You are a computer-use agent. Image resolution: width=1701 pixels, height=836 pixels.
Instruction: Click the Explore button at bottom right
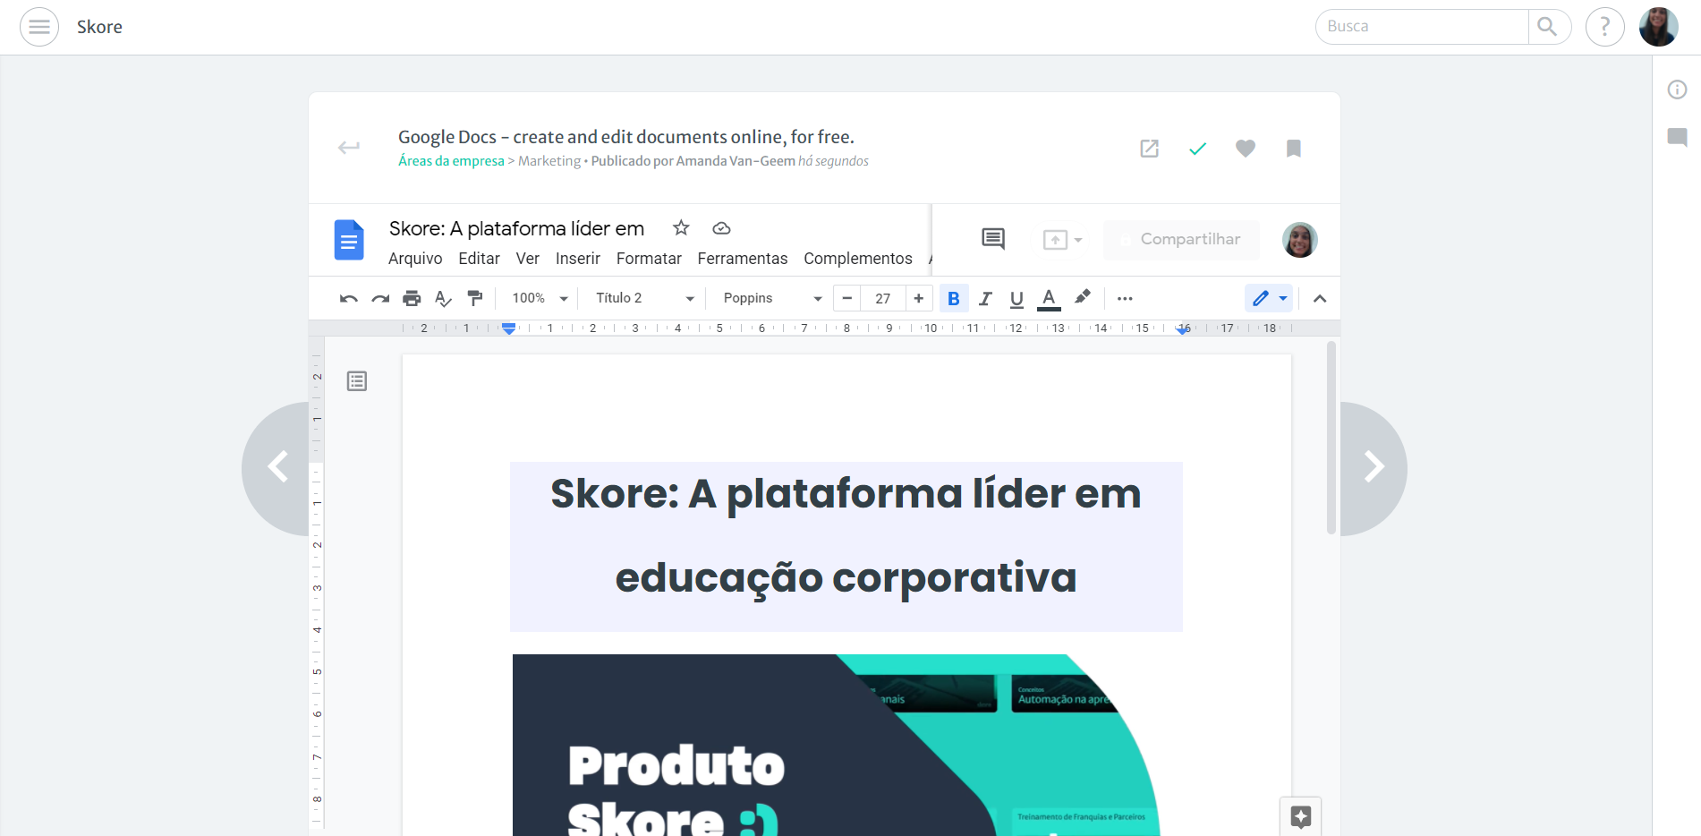(x=1301, y=816)
